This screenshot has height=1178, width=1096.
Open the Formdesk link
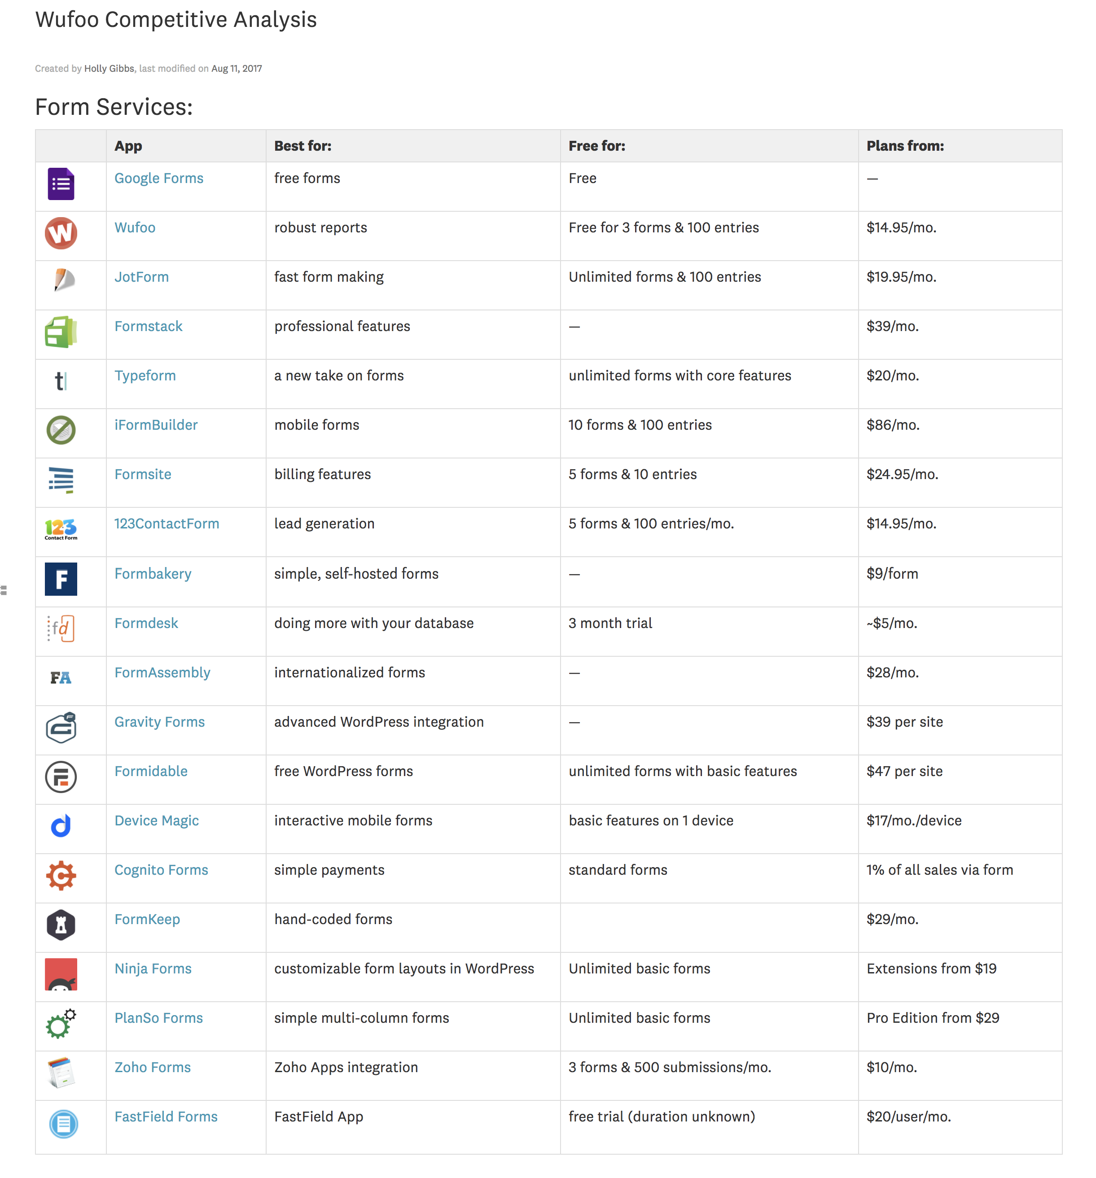[146, 623]
